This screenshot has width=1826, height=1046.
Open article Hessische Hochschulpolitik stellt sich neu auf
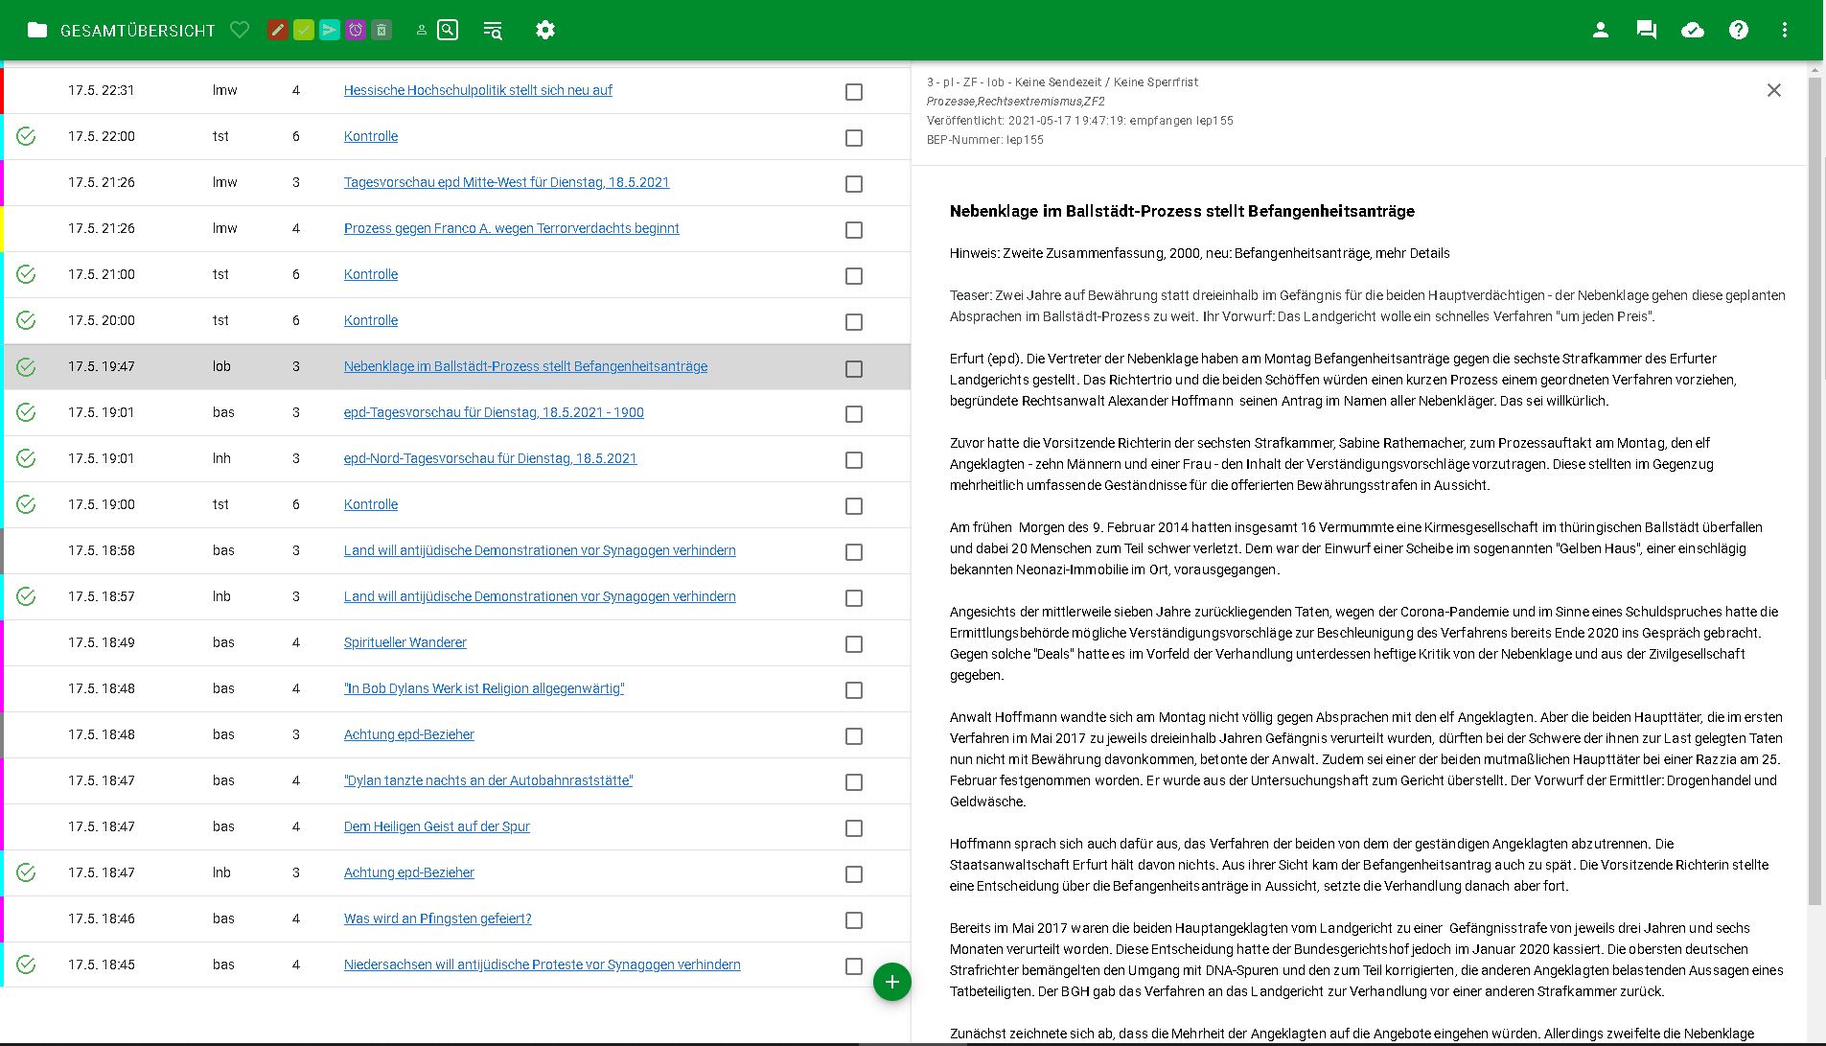(477, 90)
